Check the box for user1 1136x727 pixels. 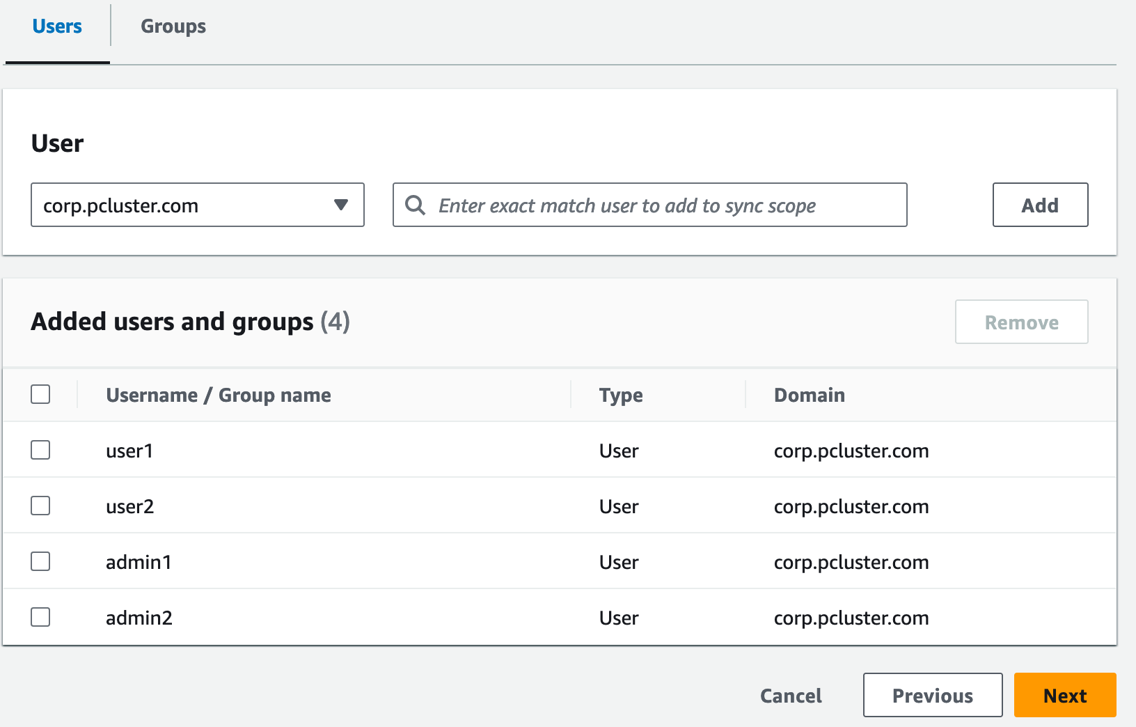click(40, 450)
